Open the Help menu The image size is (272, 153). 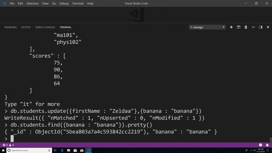click(x=90, y=3)
